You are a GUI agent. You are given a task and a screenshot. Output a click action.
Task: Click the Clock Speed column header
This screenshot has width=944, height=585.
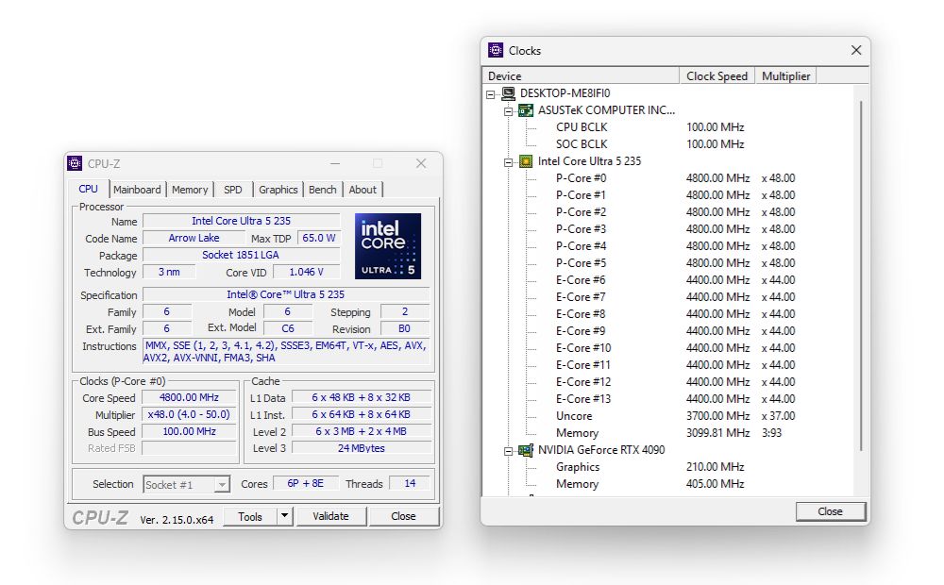[717, 75]
